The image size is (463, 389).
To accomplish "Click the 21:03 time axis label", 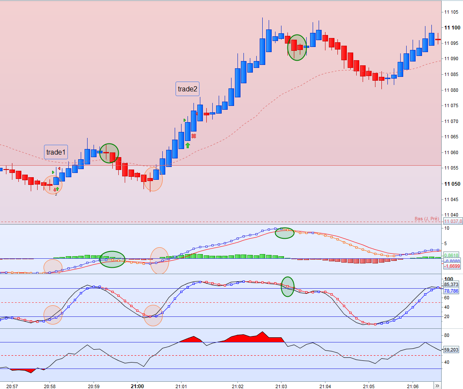I will pos(281,386).
